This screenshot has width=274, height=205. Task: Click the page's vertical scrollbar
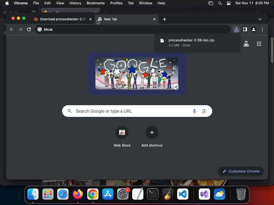272,50
